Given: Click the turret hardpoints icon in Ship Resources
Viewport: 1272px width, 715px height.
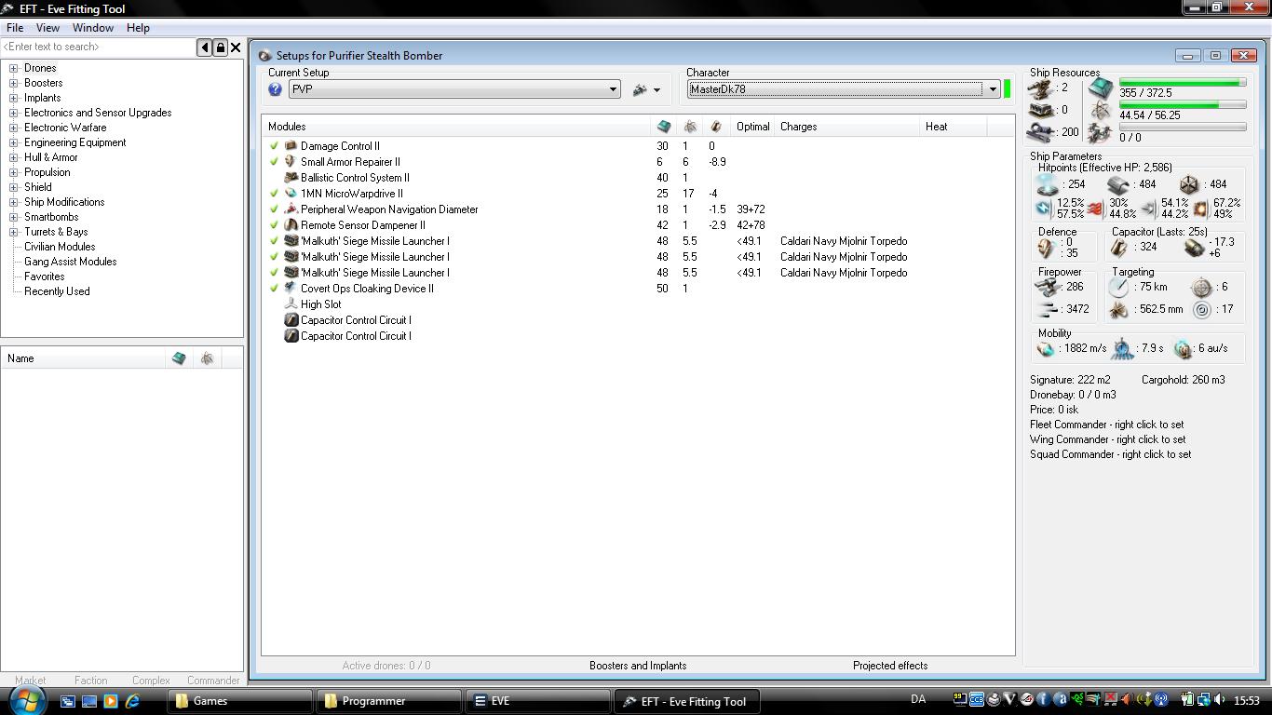Looking at the screenshot, I should tap(1041, 88).
